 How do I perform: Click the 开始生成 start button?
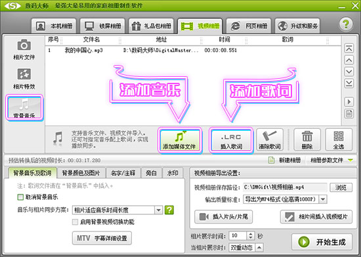[x=322, y=242]
